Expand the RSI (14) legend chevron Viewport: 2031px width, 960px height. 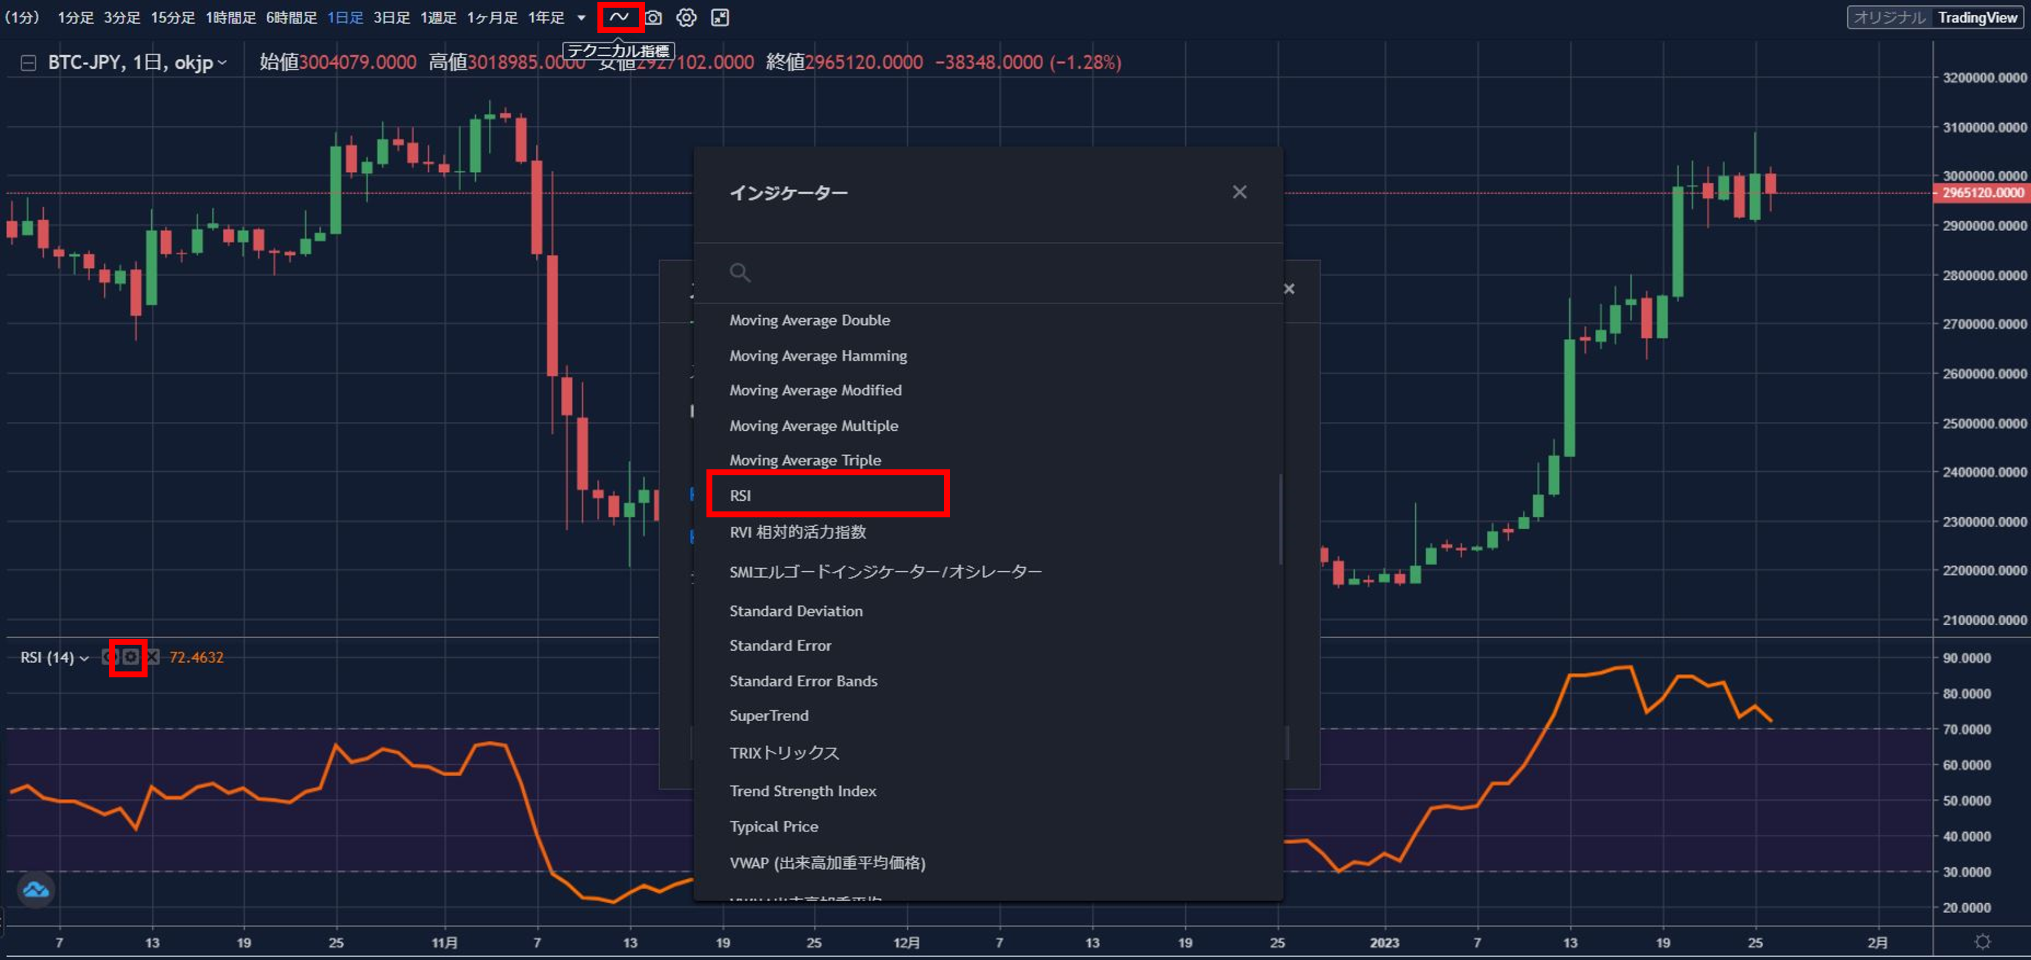[84, 657]
